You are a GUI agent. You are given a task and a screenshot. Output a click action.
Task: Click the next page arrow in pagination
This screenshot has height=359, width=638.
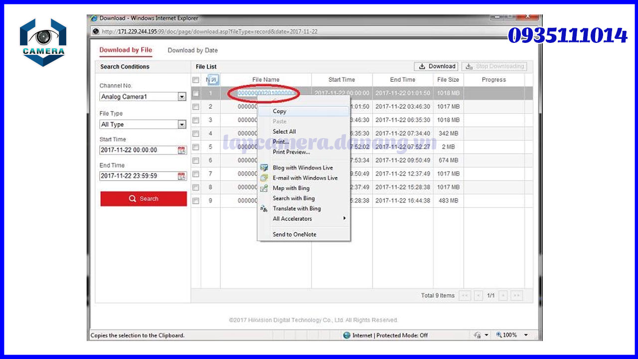pos(503,296)
